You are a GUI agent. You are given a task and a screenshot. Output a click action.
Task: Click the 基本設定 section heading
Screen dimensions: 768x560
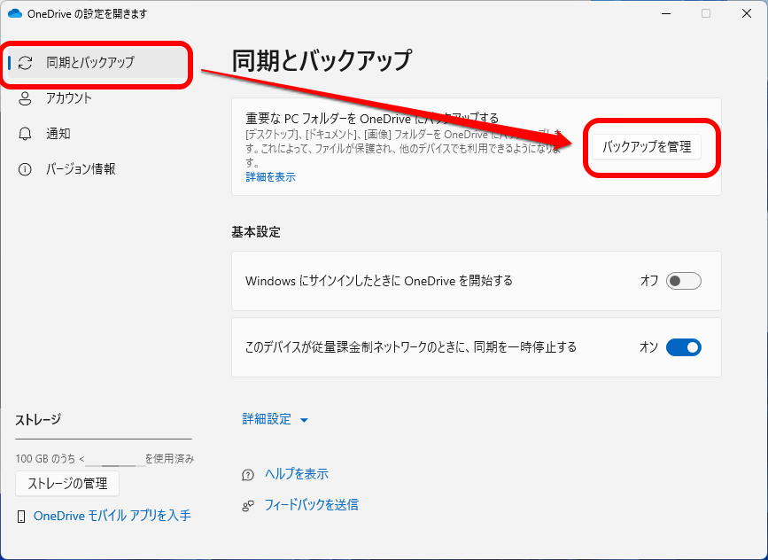click(x=256, y=232)
